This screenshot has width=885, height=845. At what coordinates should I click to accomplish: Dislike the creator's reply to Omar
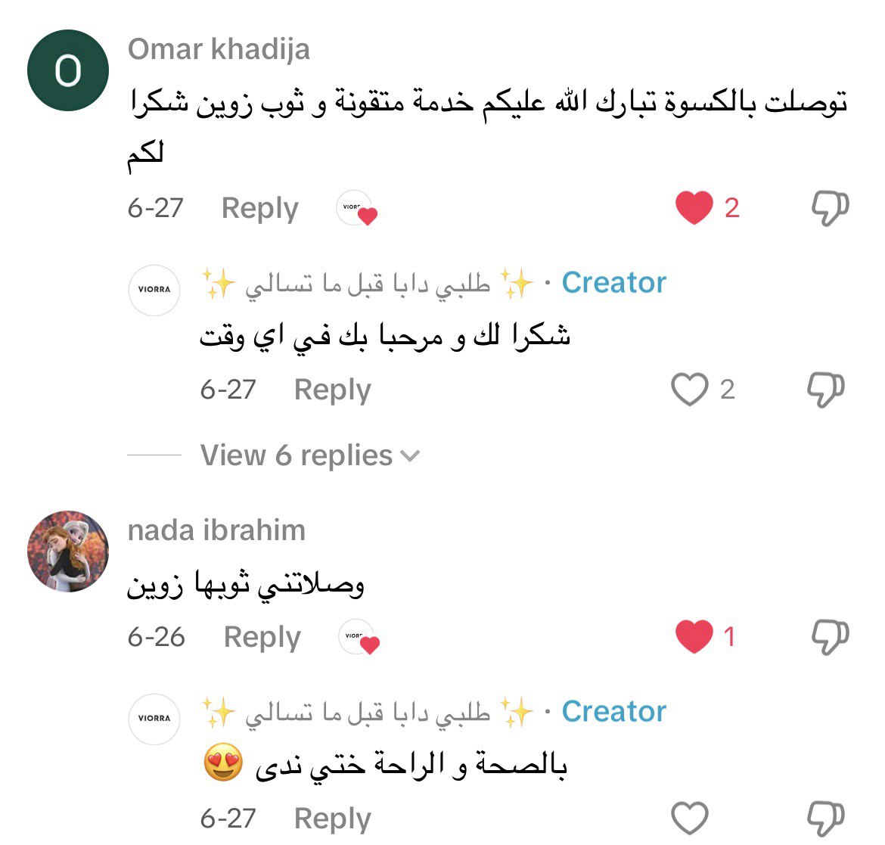tap(825, 390)
